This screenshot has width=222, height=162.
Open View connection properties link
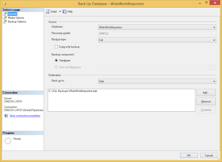(25, 116)
